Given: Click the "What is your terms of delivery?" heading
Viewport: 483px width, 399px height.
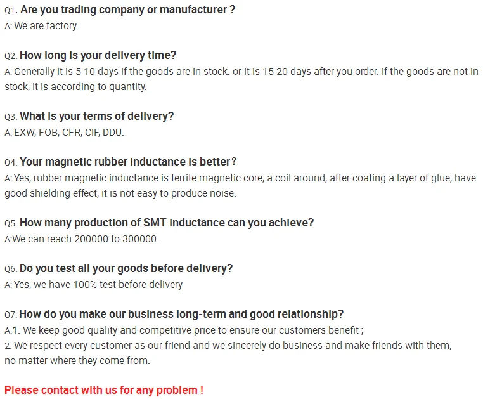Looking at the screenshot, I should [x=96, y=116].
